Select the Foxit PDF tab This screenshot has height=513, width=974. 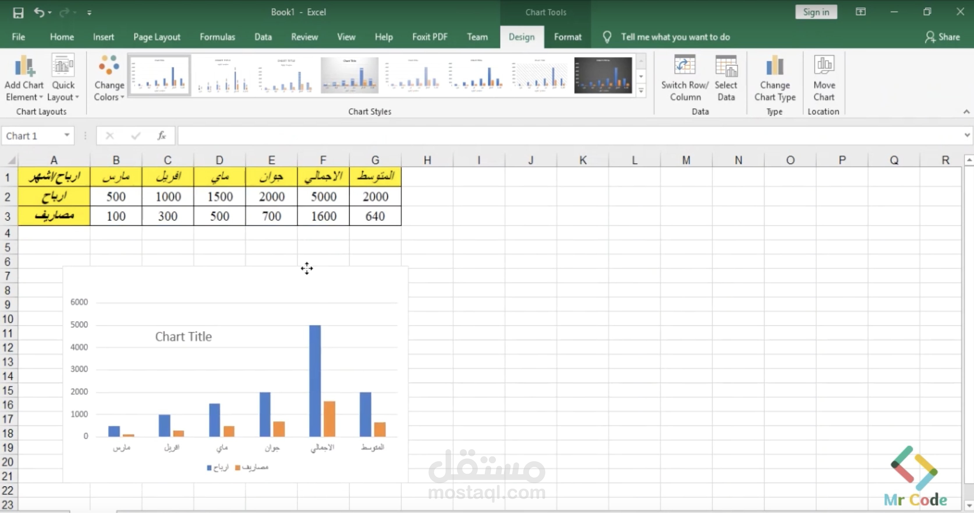430,37
